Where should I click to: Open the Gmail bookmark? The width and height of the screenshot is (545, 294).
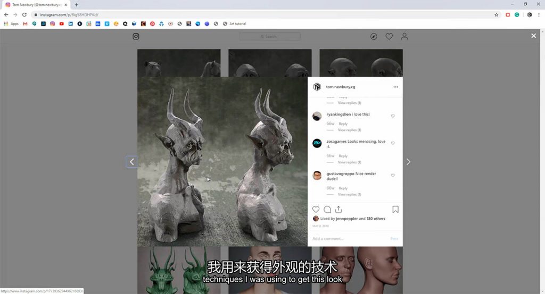(x=25, y=23)
